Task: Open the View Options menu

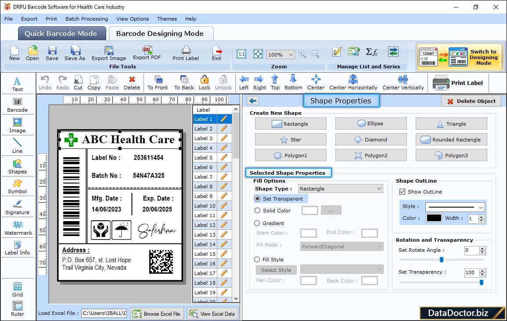Action: pyautogui.click(x=133, y=19)
